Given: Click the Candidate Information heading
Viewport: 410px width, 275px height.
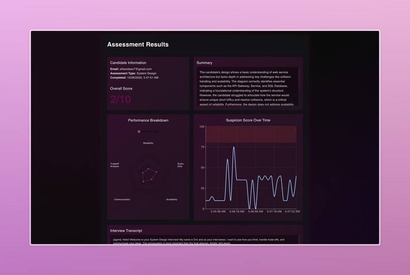Looking at the screenshot, I should pos(128,63).
